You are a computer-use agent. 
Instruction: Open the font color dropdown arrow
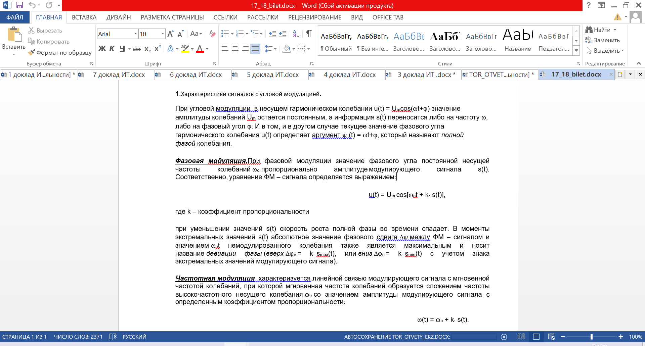[207, 49]
